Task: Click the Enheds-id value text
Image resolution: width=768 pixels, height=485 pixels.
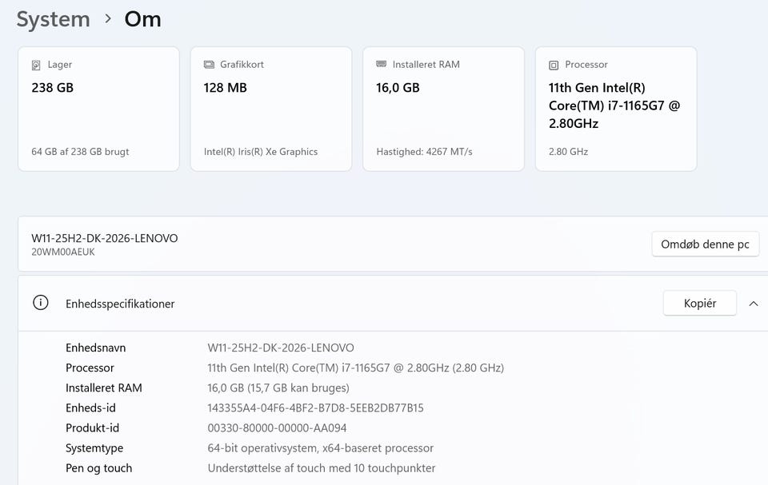Action: pyautogui.click(x=315, y=408)
